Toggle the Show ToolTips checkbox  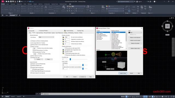point(31,47)
